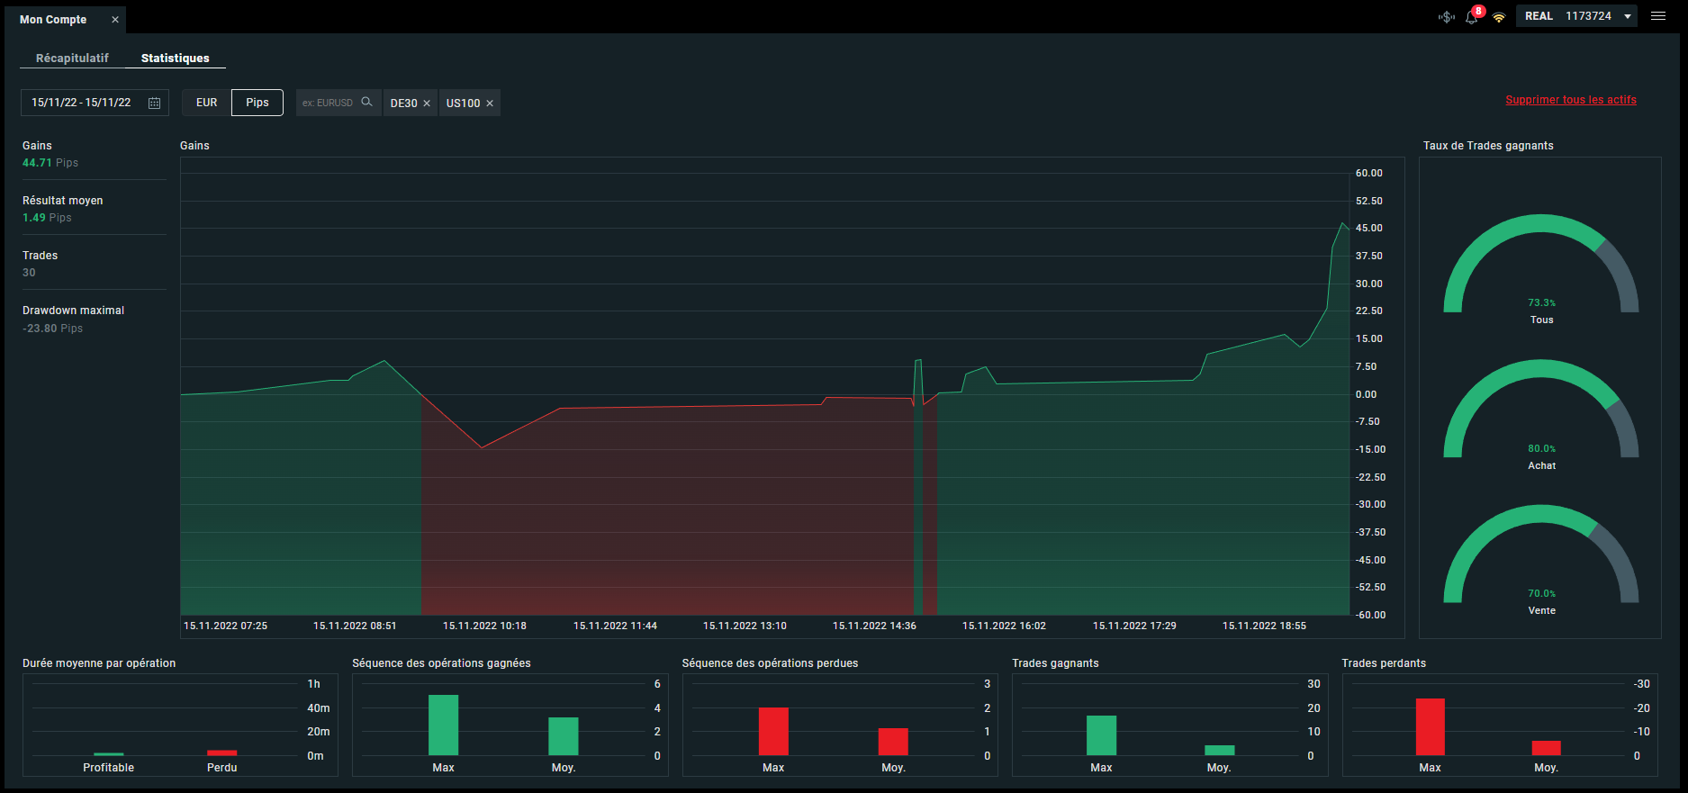Open the notifications bell icon
The height and width of the screenshot is (793, 1688).
(x=1472, y=16)
